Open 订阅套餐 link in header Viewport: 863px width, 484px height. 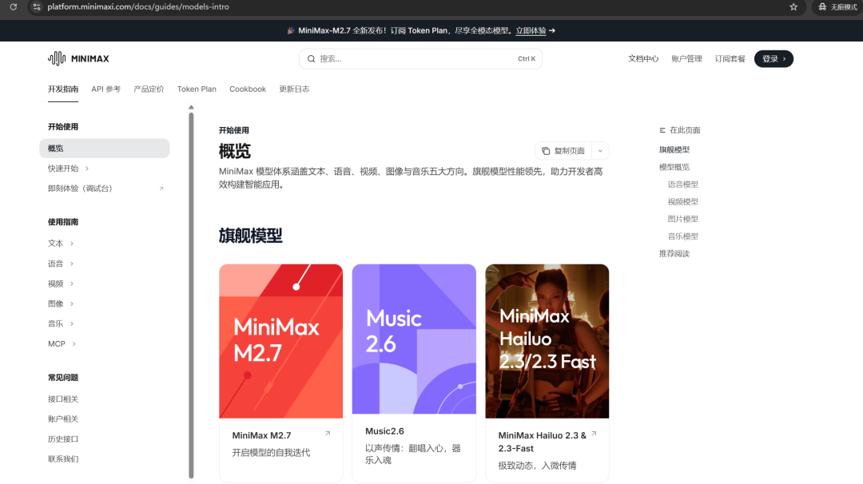click(730, 59)
